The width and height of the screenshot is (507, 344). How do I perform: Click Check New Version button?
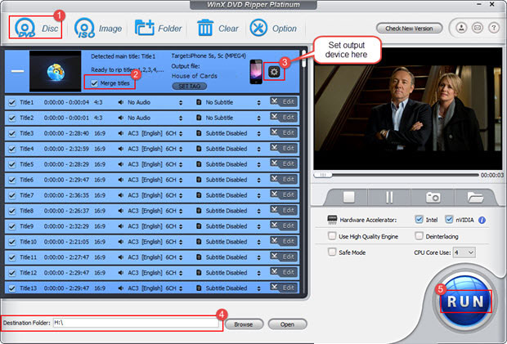pyautogui.click(x=409, y=29)
